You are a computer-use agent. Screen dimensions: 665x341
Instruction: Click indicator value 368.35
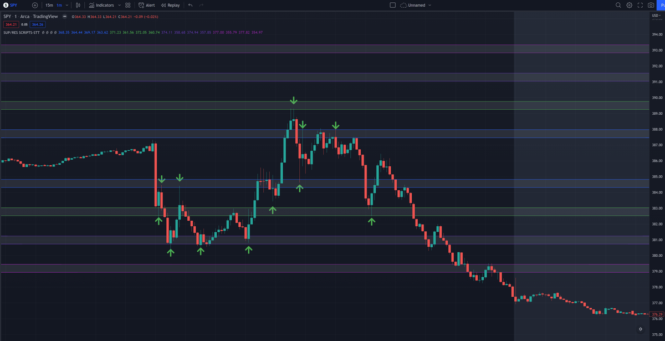[63, 32]
